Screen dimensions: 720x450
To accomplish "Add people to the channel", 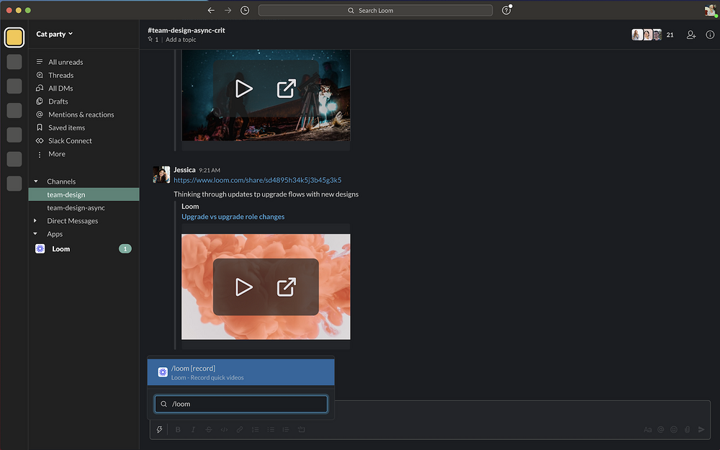I will [691, 35].
